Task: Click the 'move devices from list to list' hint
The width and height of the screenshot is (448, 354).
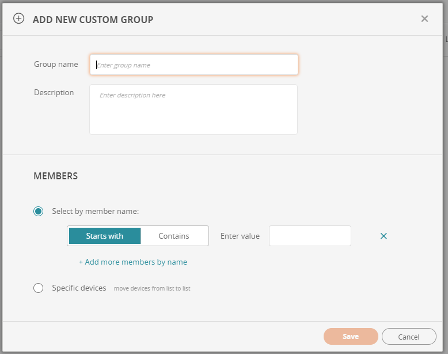Action: point(152,288)
